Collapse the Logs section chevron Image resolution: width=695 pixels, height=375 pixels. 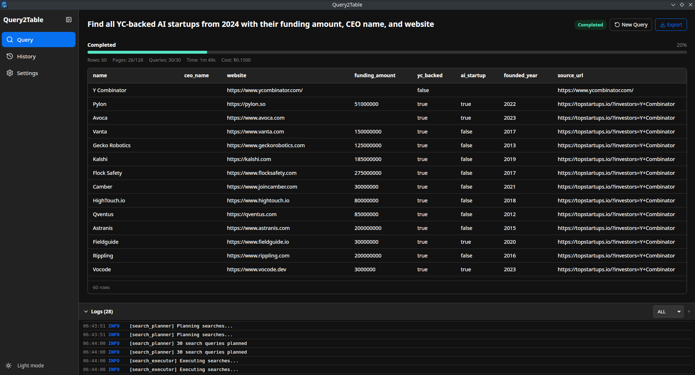pyautogui.click(x=86, y=312)
